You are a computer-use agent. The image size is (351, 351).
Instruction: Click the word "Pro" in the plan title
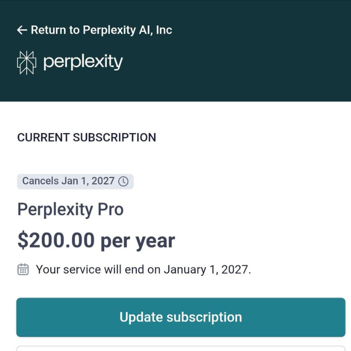coord(110,210)
